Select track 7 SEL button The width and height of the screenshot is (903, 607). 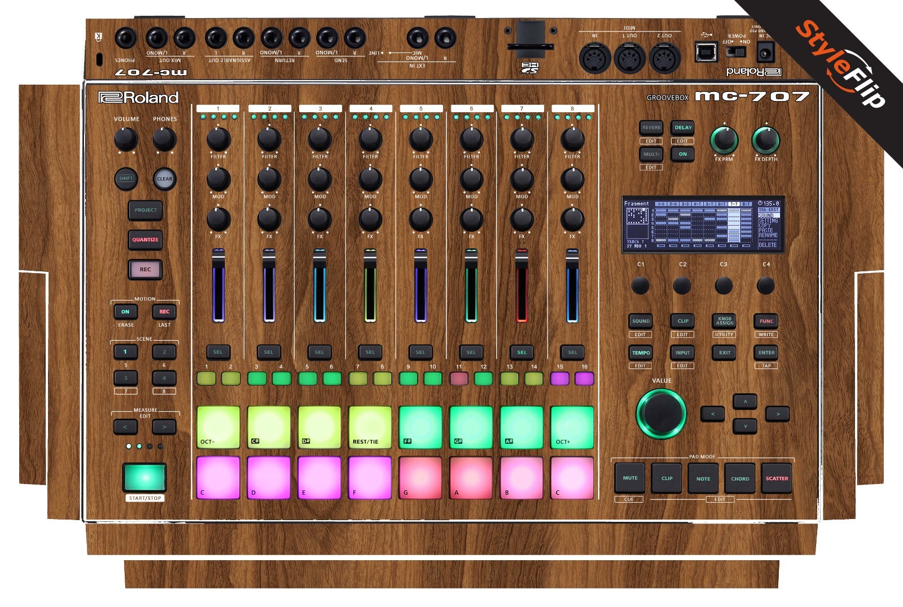coord(521,352)
